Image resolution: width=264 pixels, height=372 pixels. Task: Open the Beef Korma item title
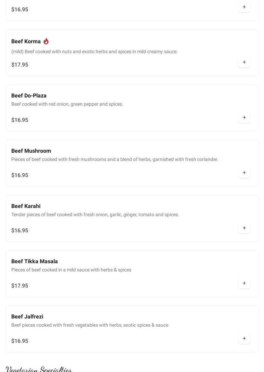point(26,41)
